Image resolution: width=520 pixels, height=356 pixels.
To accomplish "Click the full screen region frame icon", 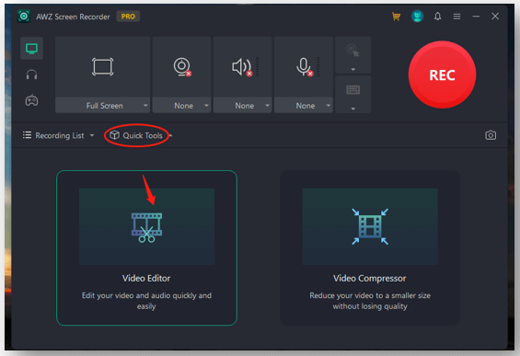I will (102, 66).
